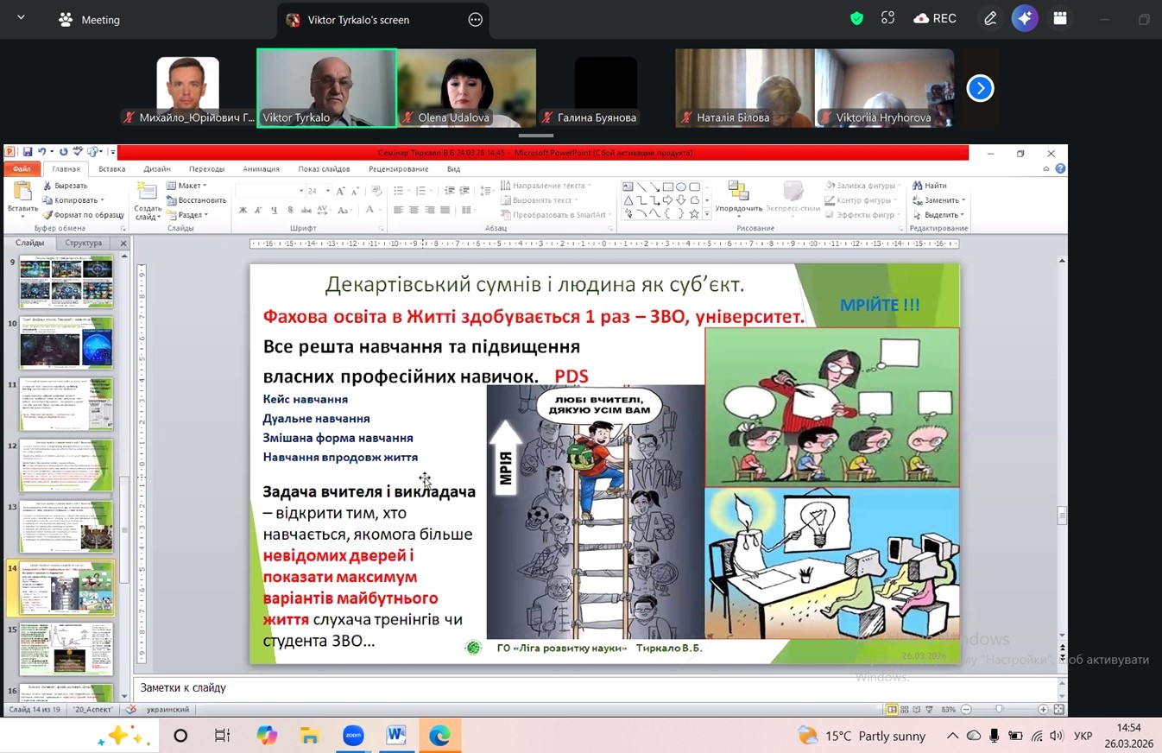The image size is (1162, 753).
Task: Open Zoom from the Windows taskbar
Action: pos(352,736)
